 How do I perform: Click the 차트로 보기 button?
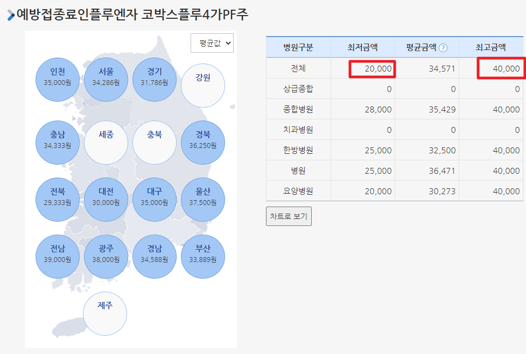pyautogui.click(x=289, y=216)
